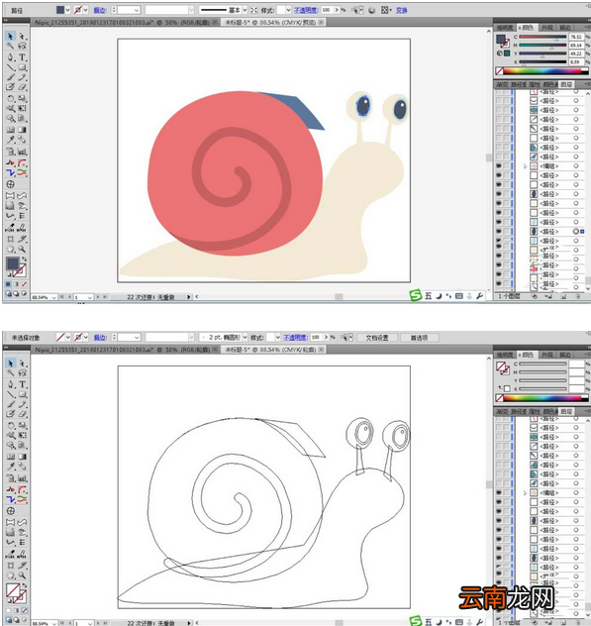
Task: Select the Line Segment tool in the outline-snail window
Action: pyautogui.click(x=10, y=394)
